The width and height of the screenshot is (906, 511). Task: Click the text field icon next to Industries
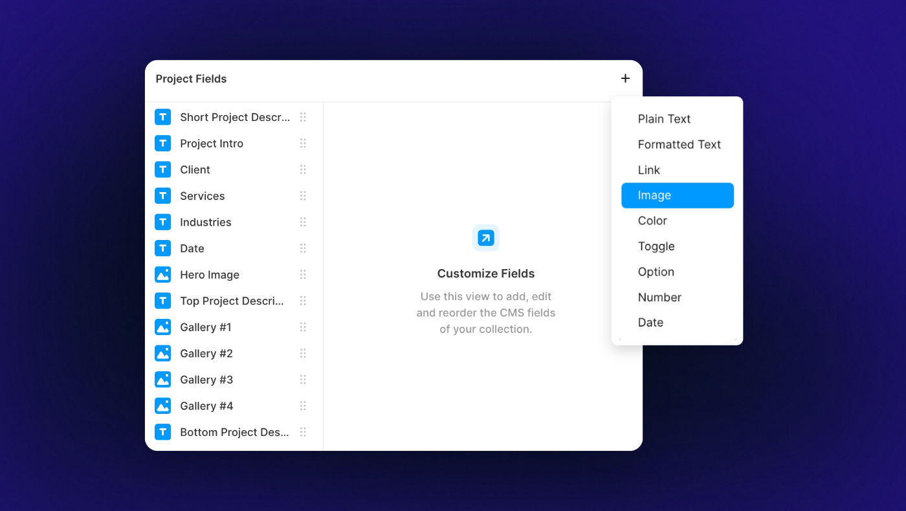coord(162,222)
